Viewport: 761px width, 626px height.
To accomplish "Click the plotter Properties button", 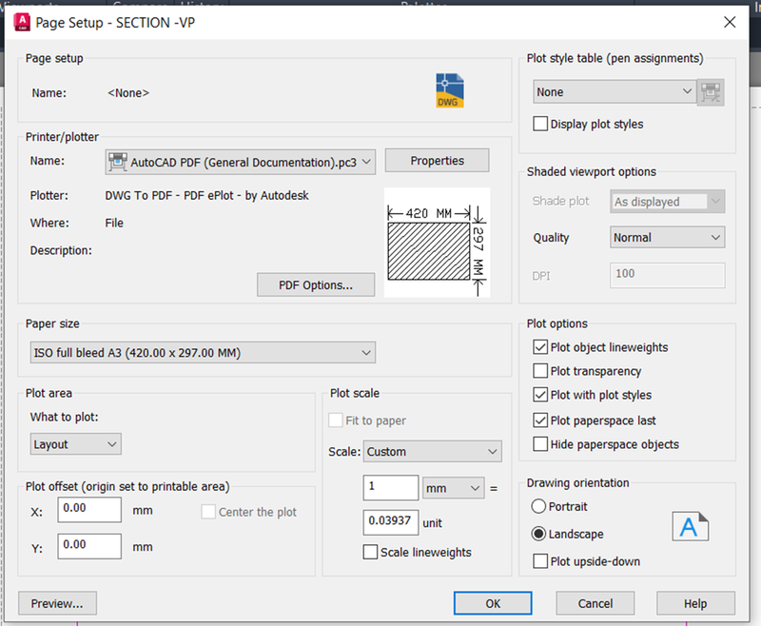I will click(438, 161).
